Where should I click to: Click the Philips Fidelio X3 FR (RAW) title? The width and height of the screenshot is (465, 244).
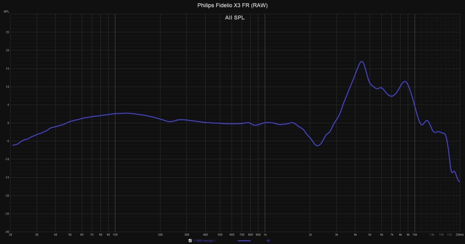click(232, 5)
